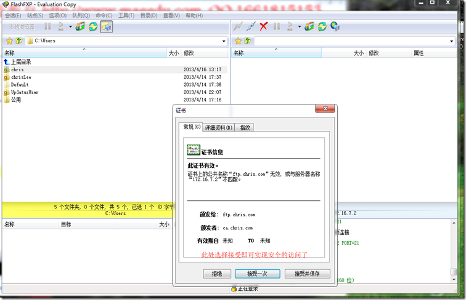Image resolution: width=466 pixels, height=300 pixels.
Task: Click the ca.chris.com issuer value
Action: click(238, 228)
